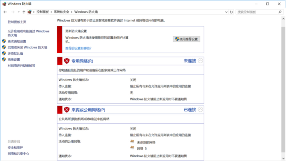Collapse the 来宾或公用网络 section with its chevron
Viewport: 286px width, 161px height.
[x=200, y=109]
